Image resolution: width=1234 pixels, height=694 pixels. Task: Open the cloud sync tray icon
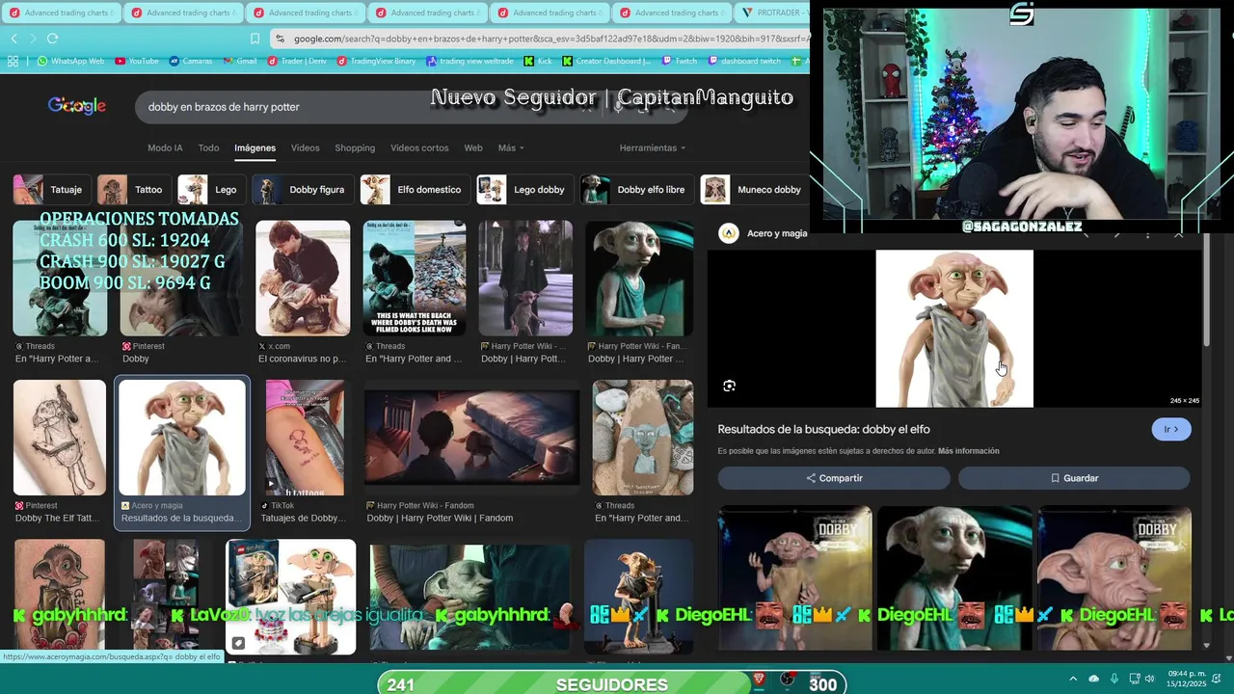(x=1093, y=679)
